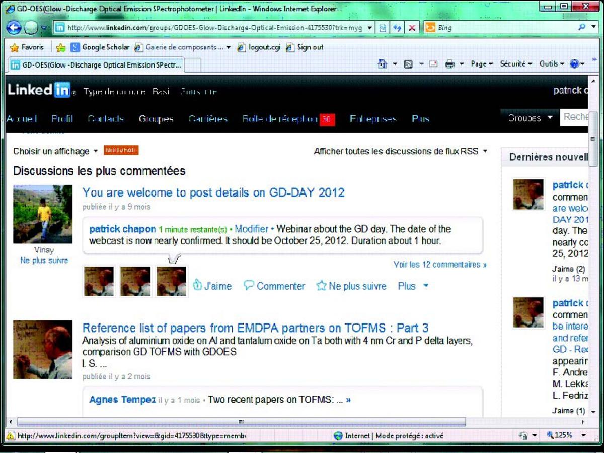
Task: Open logout.cgi favorite link
Action: 259,47
